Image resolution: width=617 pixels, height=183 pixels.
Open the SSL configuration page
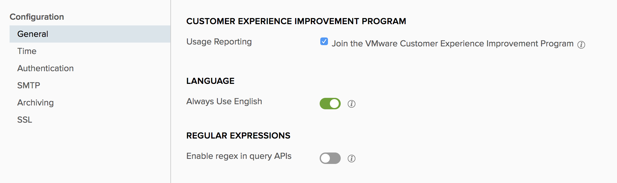(25, 120)
